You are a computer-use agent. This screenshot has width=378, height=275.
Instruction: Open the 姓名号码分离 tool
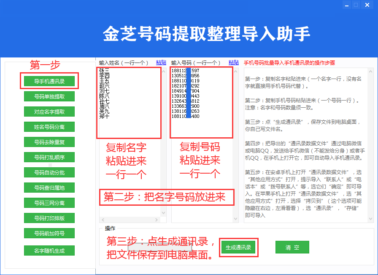pos(49,127)
